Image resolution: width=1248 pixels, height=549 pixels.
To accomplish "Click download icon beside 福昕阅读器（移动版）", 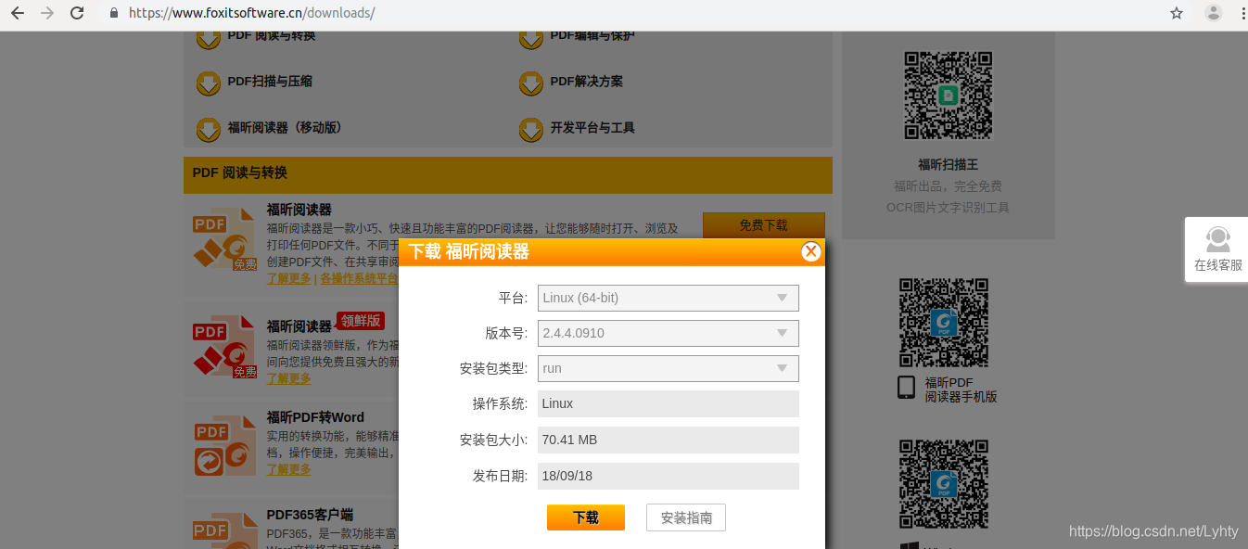I will point(208,129).
